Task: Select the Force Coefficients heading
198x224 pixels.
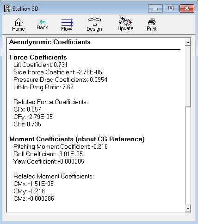Action: (38, 57)
